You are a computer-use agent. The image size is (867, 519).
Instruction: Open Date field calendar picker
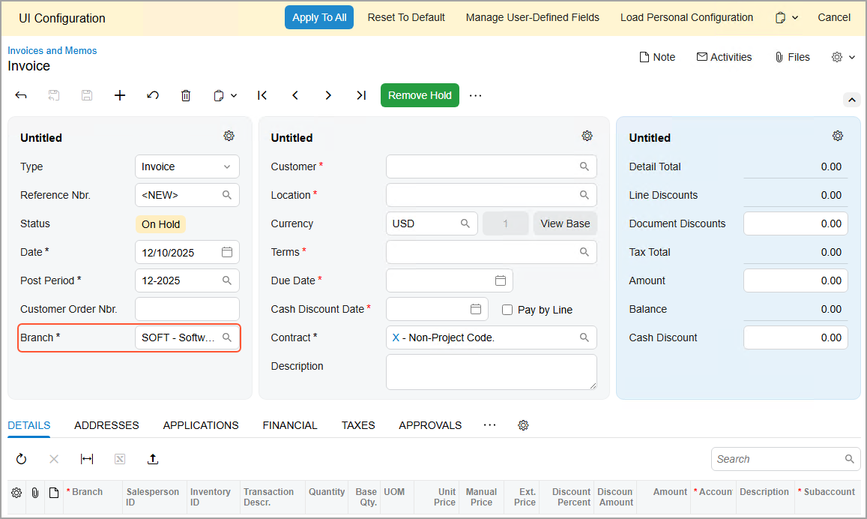coord(227,252)
